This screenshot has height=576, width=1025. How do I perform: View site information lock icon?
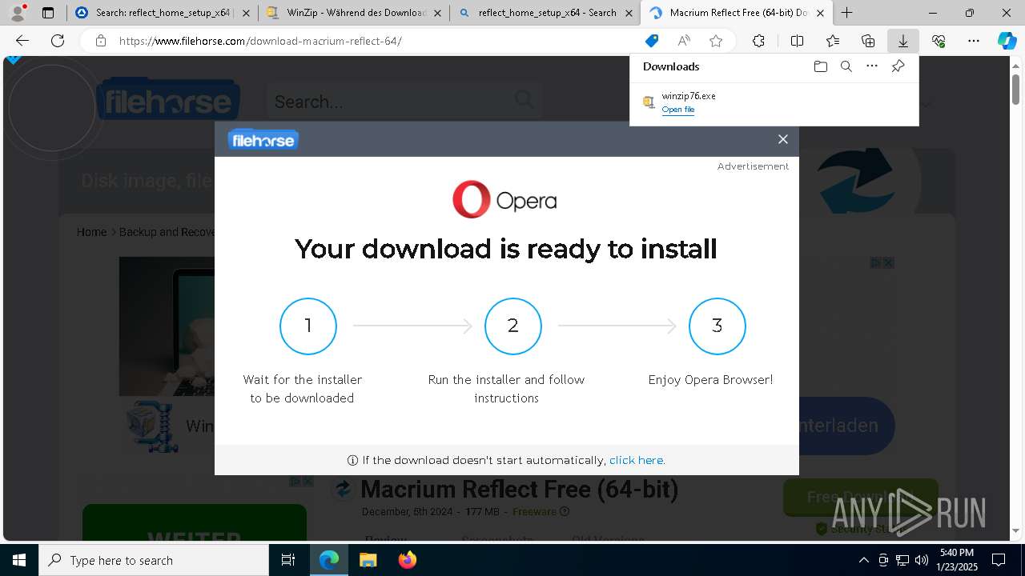tap(100, 41)
